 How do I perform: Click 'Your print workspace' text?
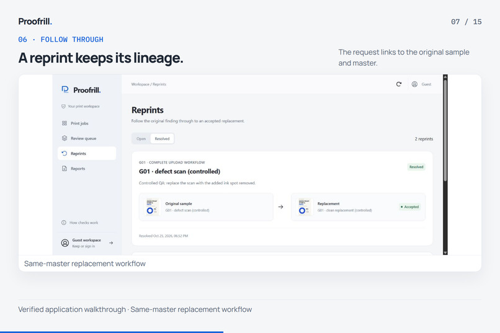click(84, 107)
